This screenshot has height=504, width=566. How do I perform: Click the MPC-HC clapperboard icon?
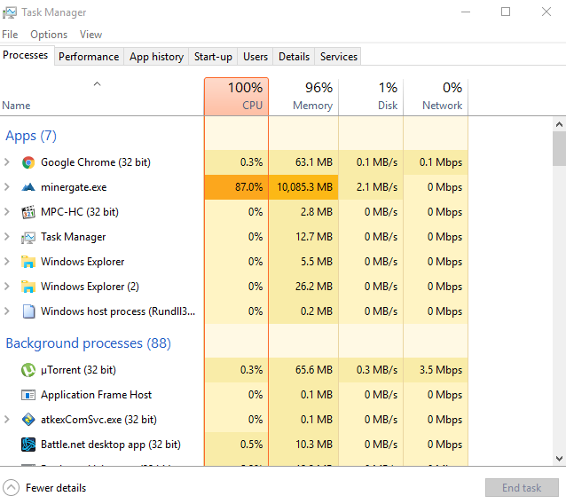pos(28,212)
